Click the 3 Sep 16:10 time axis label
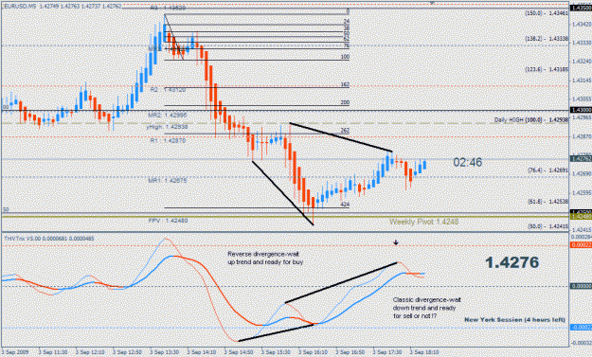592x357 pixels. (x=313, y=352)
